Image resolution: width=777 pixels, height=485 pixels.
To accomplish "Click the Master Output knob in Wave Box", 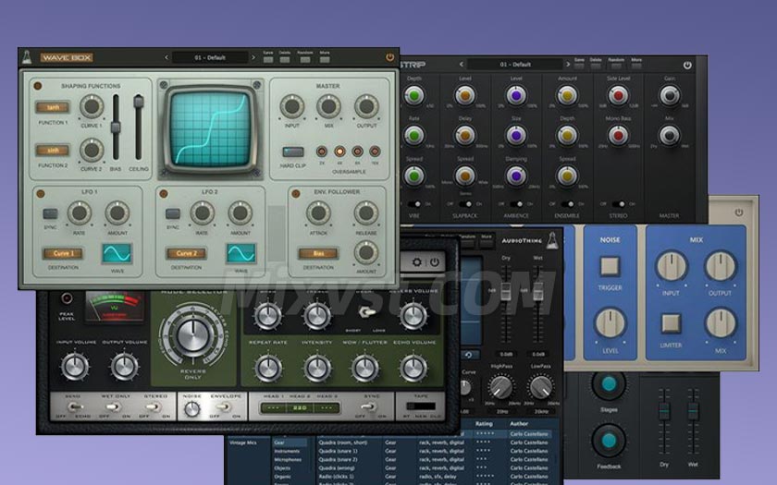I will pos(366,106).
